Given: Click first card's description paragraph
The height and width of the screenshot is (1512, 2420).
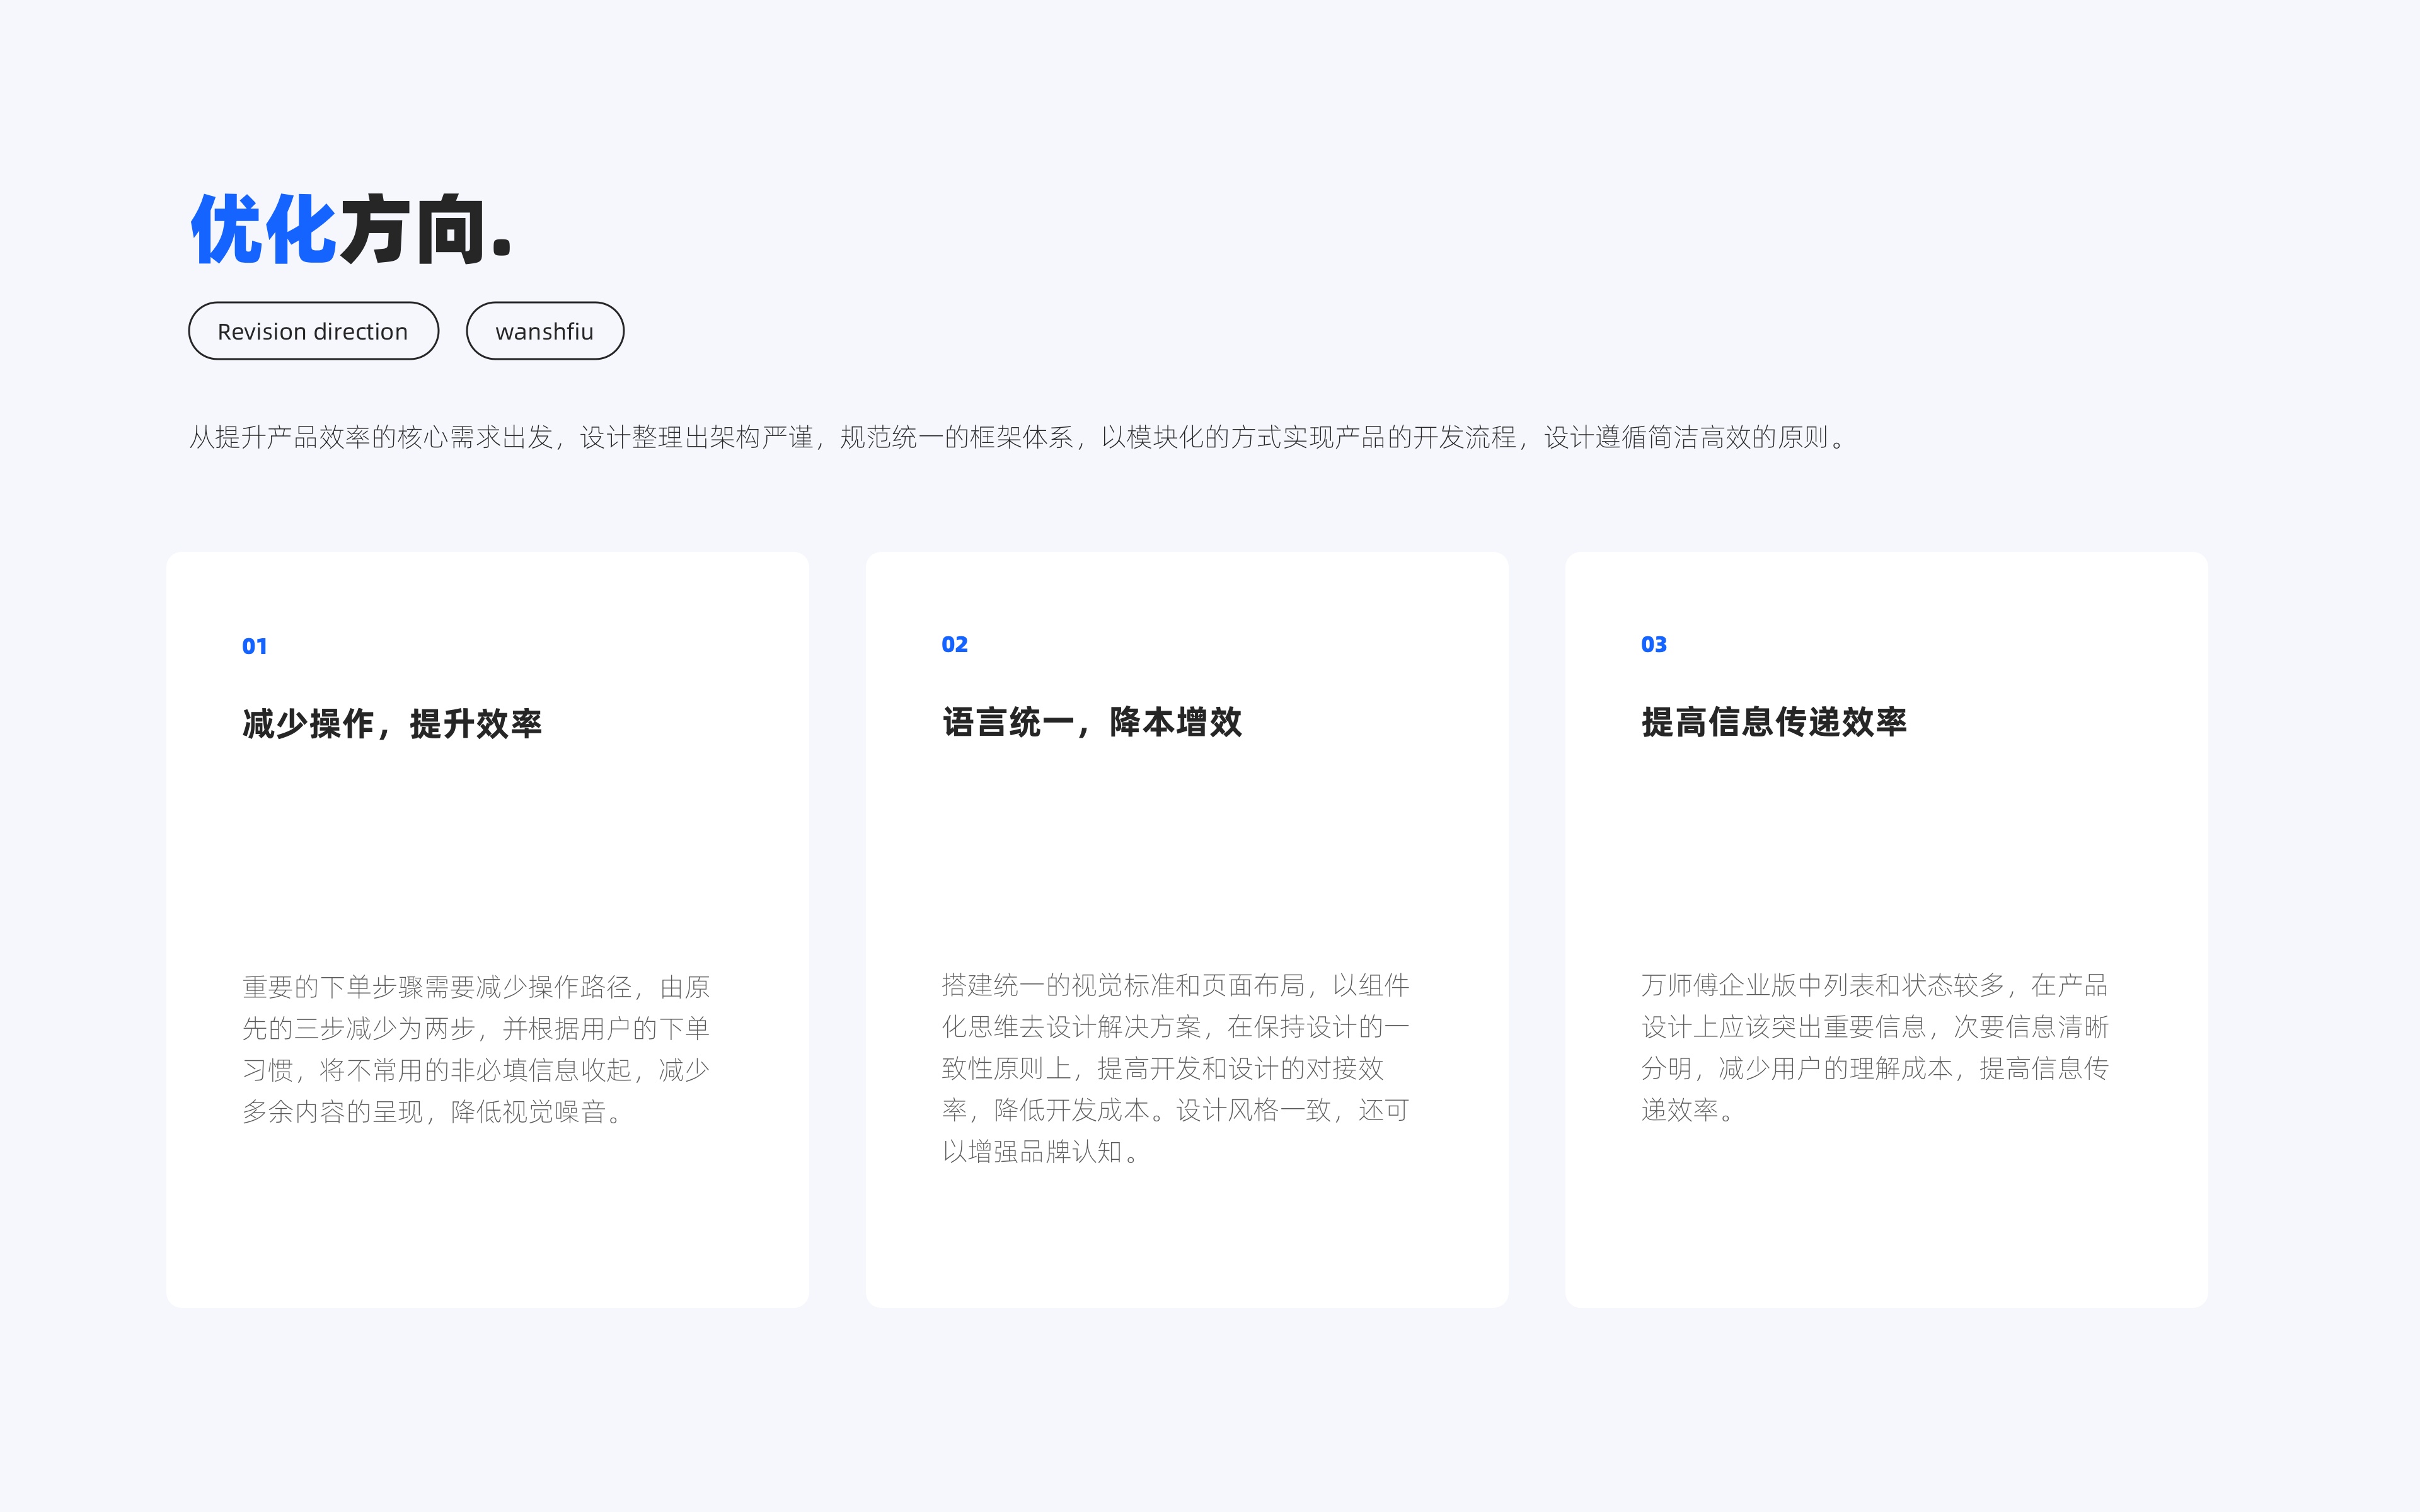Looking at the screenshot, I should pyautogui.click(x=476, y=1049).
